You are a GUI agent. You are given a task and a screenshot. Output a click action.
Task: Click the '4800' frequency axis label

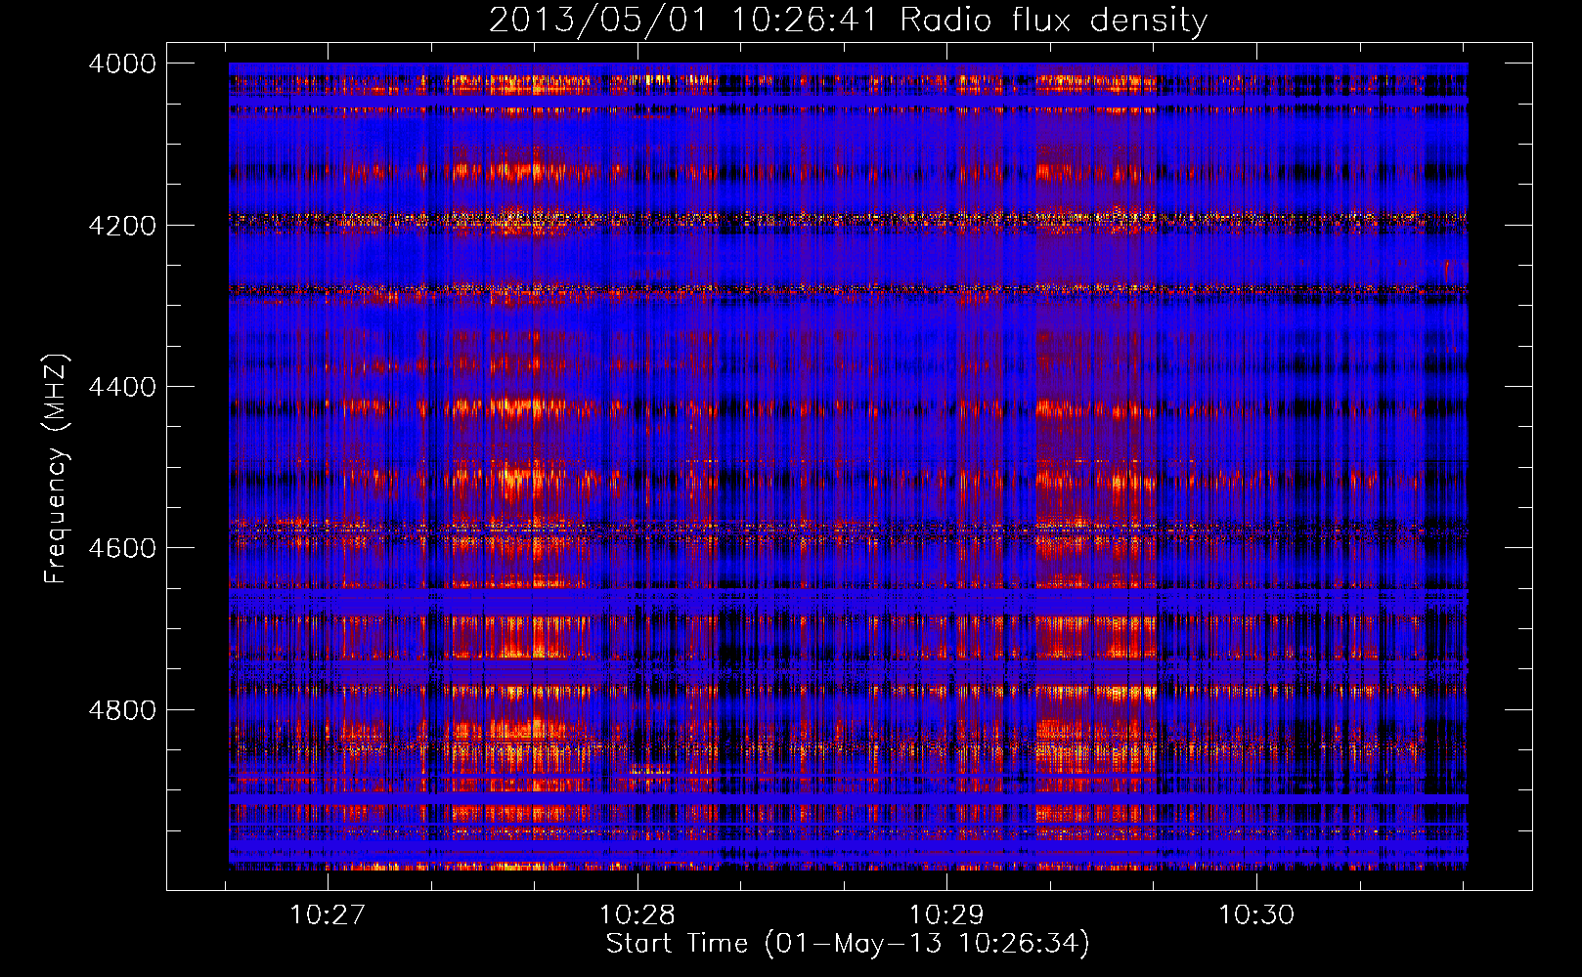[122, 710]
